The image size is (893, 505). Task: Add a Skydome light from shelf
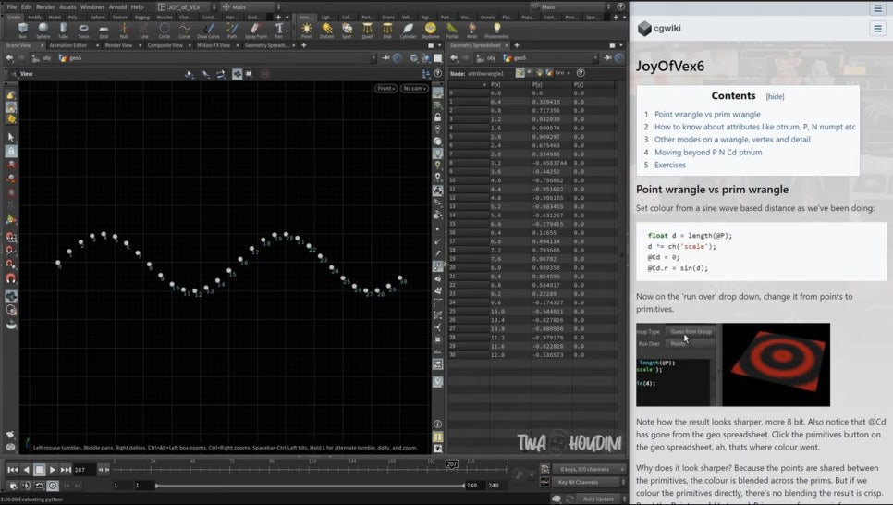pyautogui.click(x=431, y=31)
